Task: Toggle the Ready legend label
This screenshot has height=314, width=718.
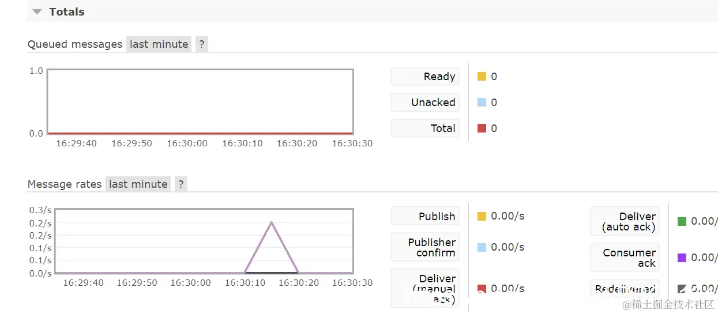Action: click(x=425, y=77)
